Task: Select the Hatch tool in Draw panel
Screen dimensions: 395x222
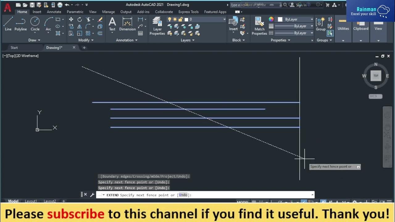Action: point(58,33)
